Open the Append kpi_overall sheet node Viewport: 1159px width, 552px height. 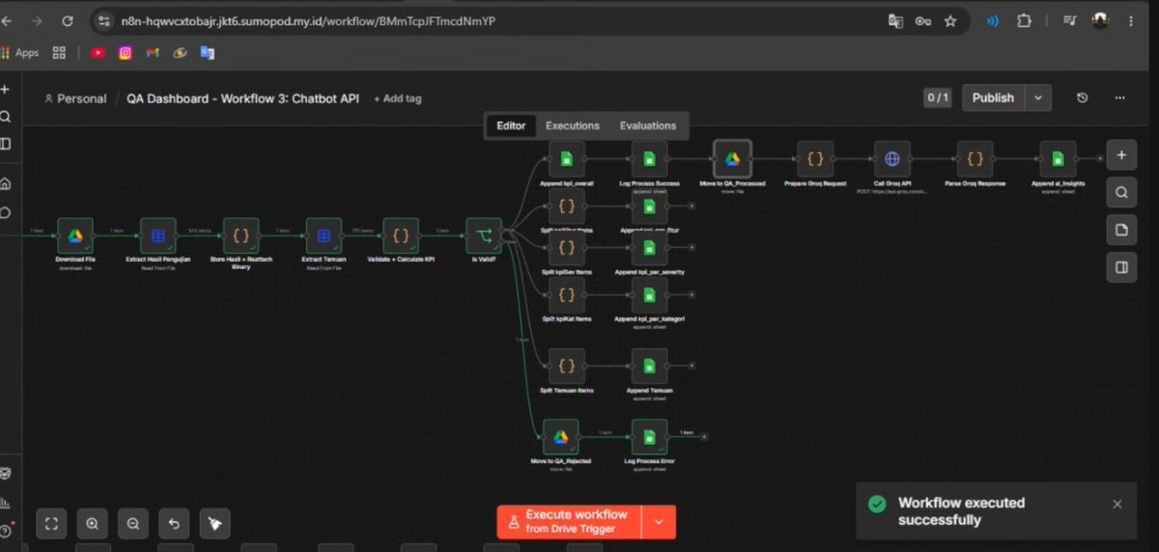tap(567, 158)
